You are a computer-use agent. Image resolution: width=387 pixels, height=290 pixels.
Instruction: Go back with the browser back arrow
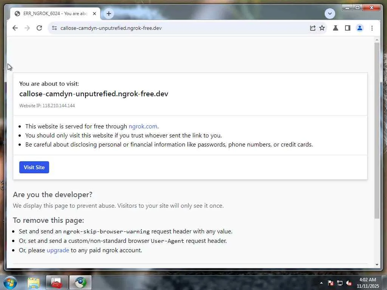tap(15, 28)
